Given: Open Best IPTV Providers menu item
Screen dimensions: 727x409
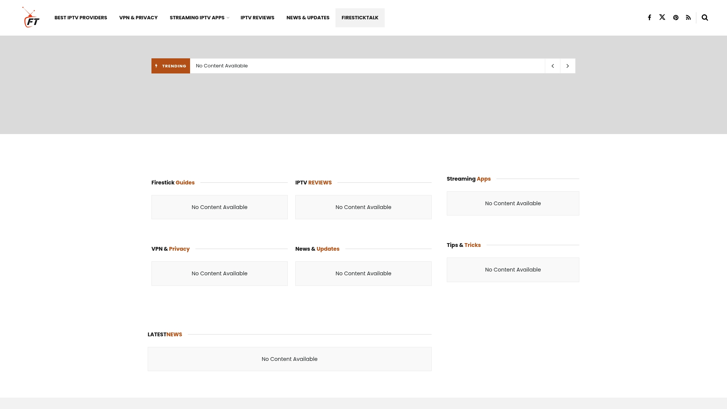Looking at the screenshot, I should (81, 18).
